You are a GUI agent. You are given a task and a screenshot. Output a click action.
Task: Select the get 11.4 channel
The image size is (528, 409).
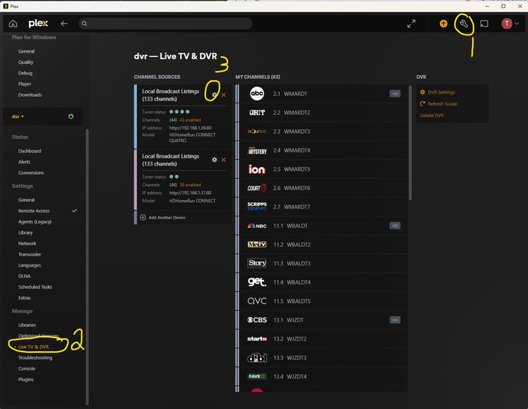(321, 282)
